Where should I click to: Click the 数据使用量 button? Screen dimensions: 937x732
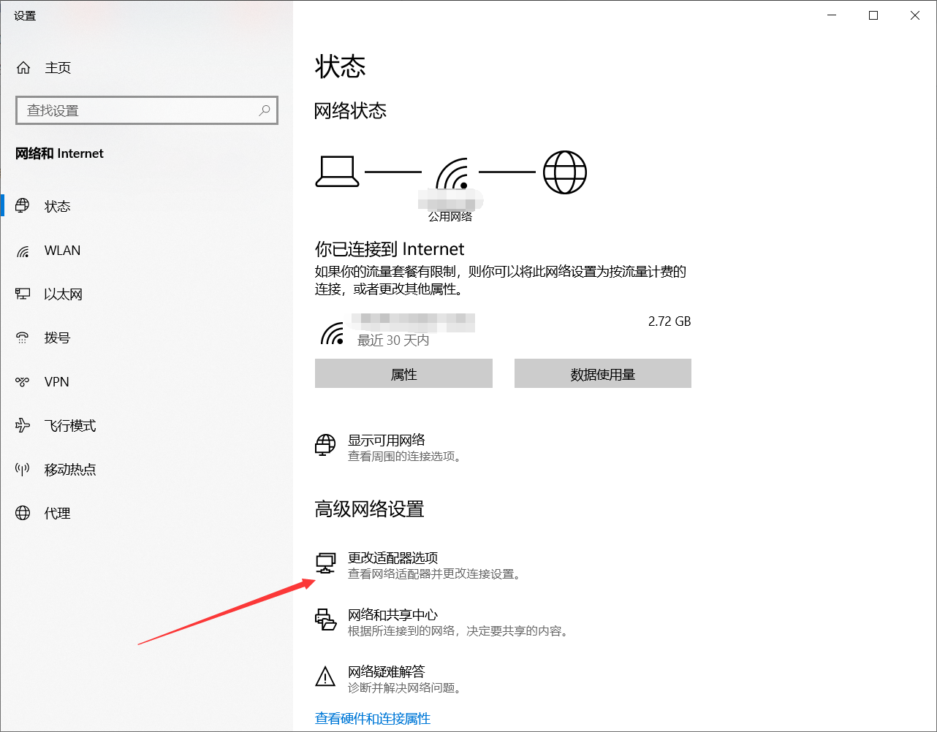point(602,373)
